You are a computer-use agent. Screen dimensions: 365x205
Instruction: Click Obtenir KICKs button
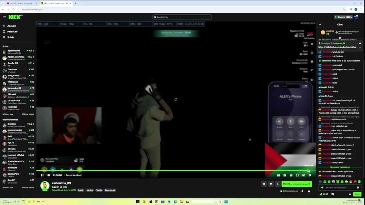point(343,17)
